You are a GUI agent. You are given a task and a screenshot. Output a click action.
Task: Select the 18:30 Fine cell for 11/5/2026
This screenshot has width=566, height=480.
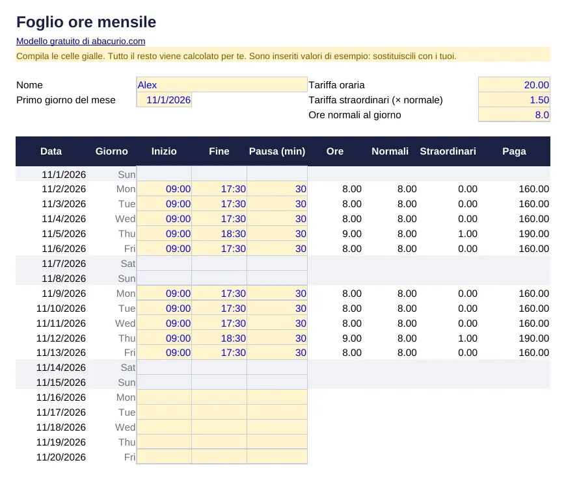coord(219,234)
